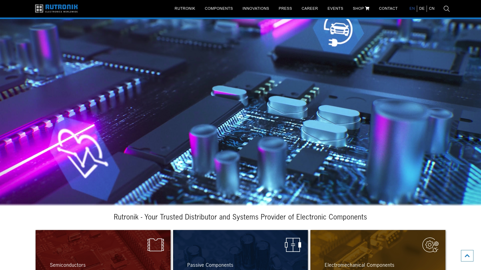Open the CAREER menu item
The width and height of the screenshot is (481, 270).
(x=310, y=8)
